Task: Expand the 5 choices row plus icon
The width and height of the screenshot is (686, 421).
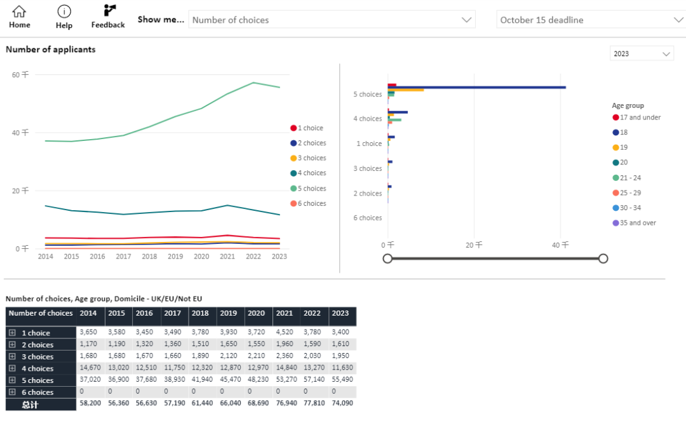Action: tap(12, 380)
